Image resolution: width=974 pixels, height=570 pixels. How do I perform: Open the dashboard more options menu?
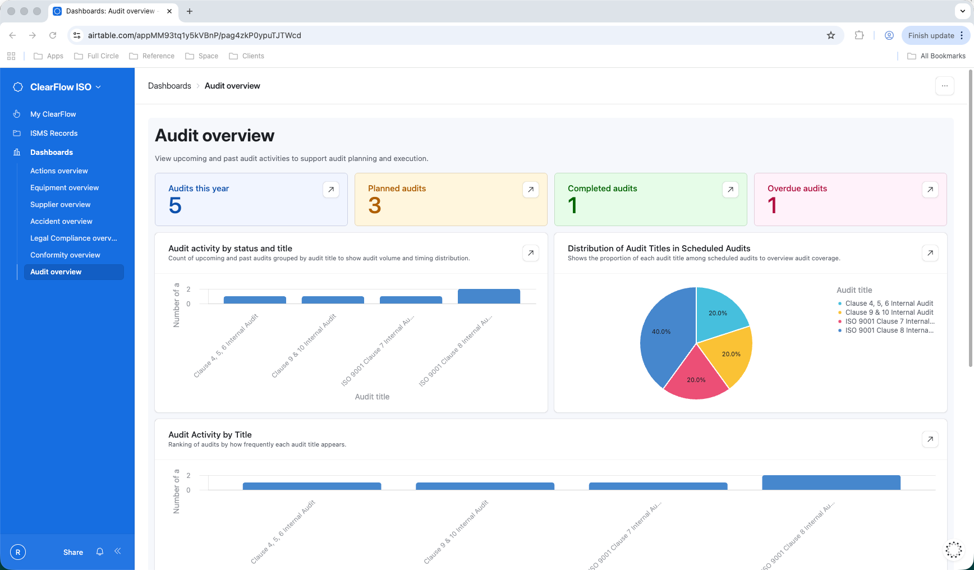point(945,86)
